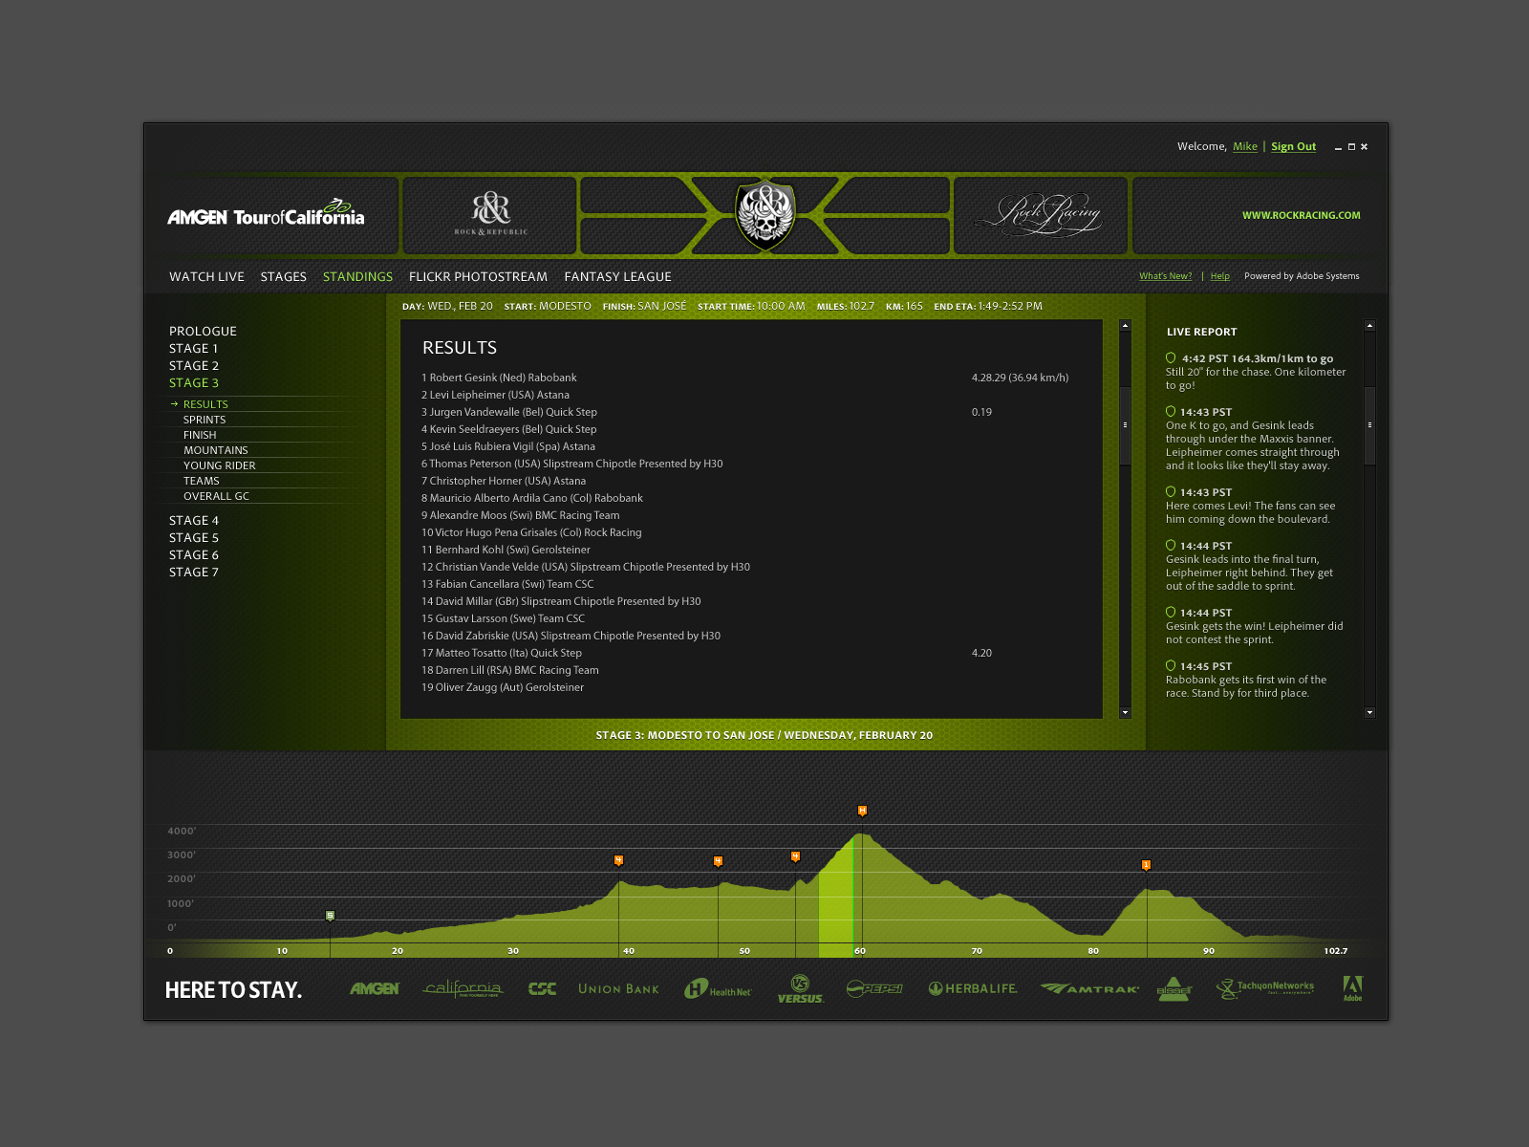Click the Amtrak sponsor logo
The image size is (1529, 1147).
tap(1089, 989)
